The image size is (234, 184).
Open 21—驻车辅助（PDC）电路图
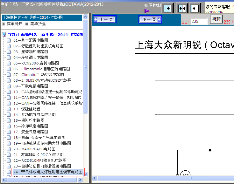tap(38, 155)
